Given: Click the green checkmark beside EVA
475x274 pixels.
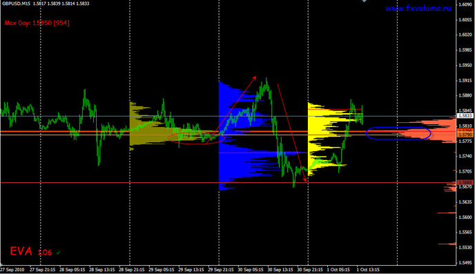Looking at the screenshot, I should tap(59, 252).
